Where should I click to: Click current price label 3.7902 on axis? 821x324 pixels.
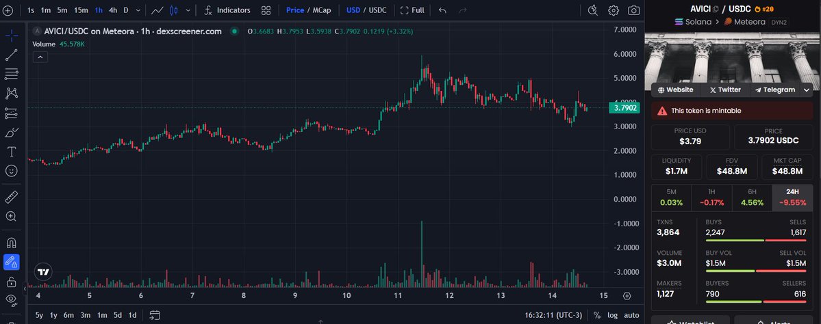(x=625, y=108)
